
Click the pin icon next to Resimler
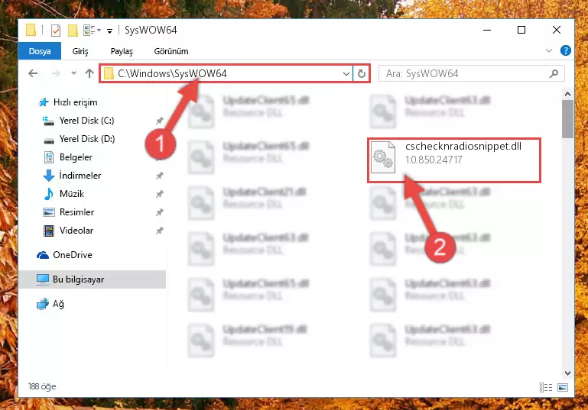[160, 212]
